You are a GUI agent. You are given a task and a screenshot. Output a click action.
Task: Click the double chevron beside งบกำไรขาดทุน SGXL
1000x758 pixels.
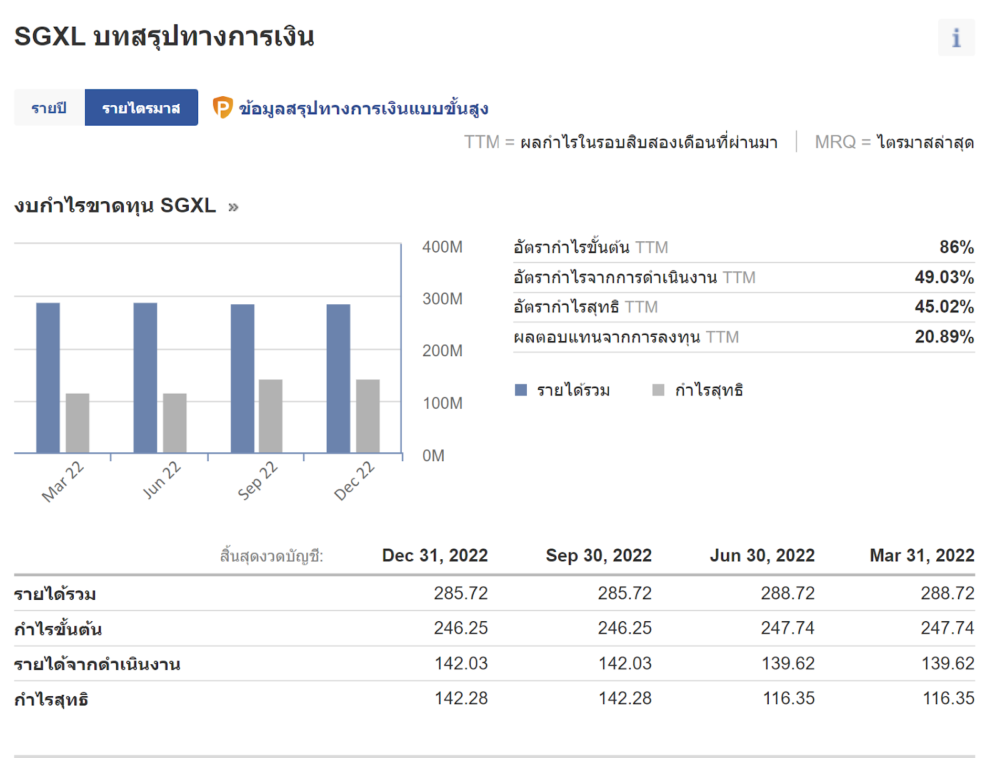(233, 207)
